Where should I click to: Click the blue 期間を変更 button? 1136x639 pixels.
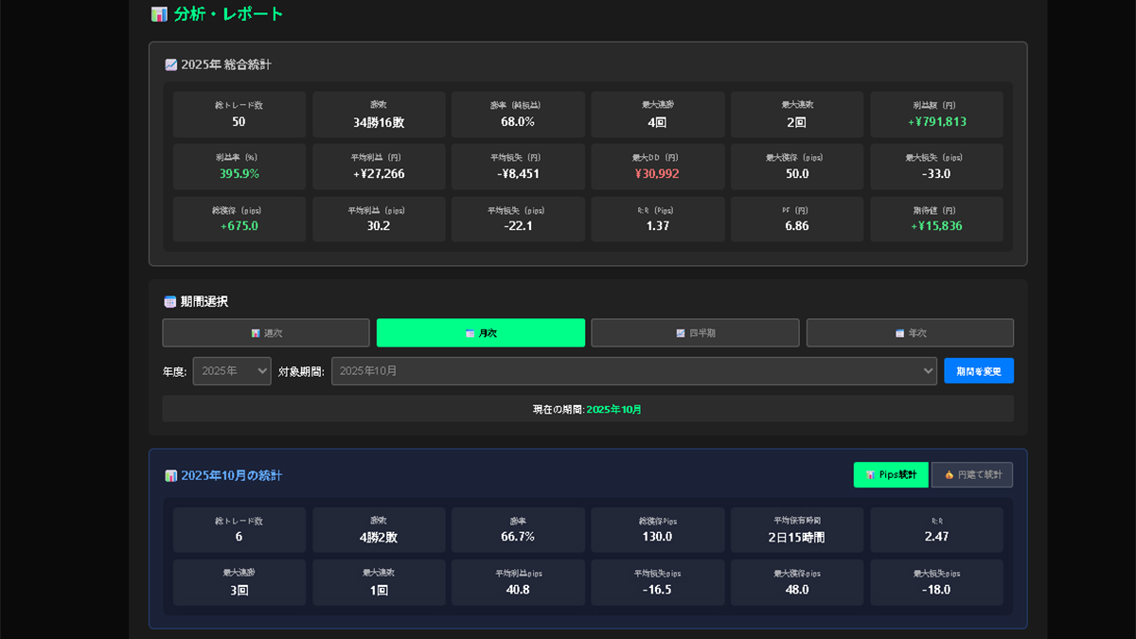979,371
